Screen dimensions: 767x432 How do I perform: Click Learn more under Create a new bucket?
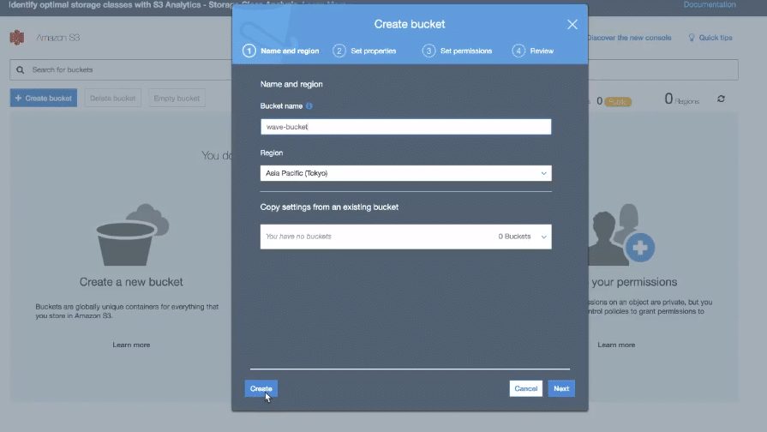click(x=131, y=345)
